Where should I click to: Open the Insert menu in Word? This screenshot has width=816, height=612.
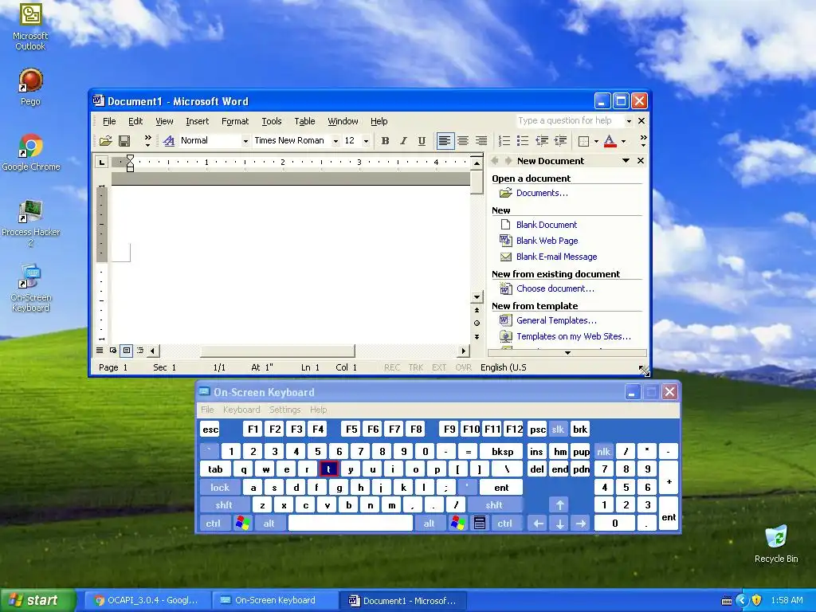click(198, 121)
